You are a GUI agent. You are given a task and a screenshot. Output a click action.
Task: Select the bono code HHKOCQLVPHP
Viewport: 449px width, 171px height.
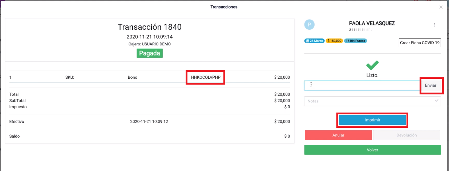[206, 77]
